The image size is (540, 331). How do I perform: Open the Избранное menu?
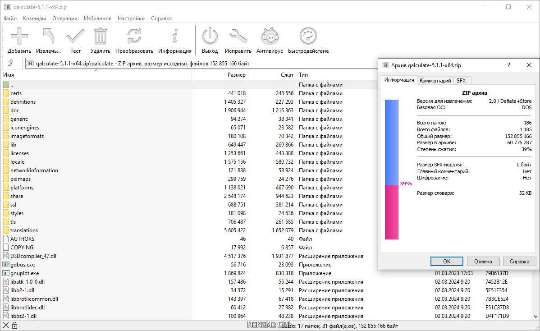point(97,18)
